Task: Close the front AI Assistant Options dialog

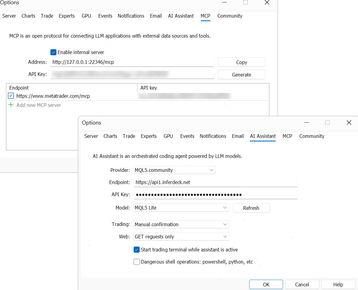Action: 349,123
